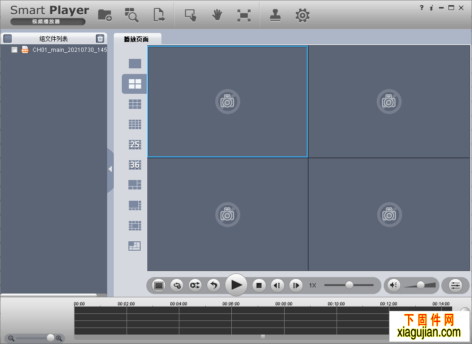This screenshot has height=344, width=472.
Task: Toggle the full screen icon
Action: coord(244,16)
